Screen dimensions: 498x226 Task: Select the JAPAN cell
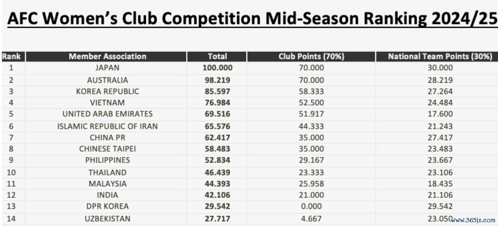click(107, 68)
